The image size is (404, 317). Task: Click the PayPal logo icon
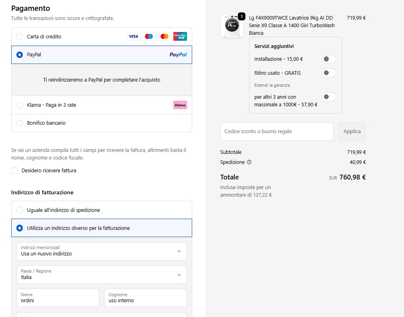(178, 54)
